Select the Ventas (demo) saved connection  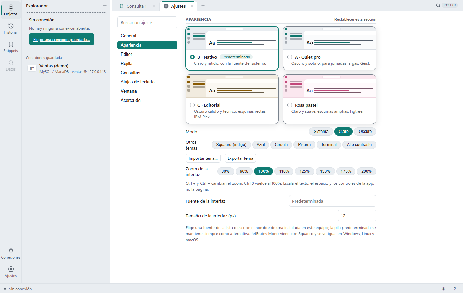point(66,68)
